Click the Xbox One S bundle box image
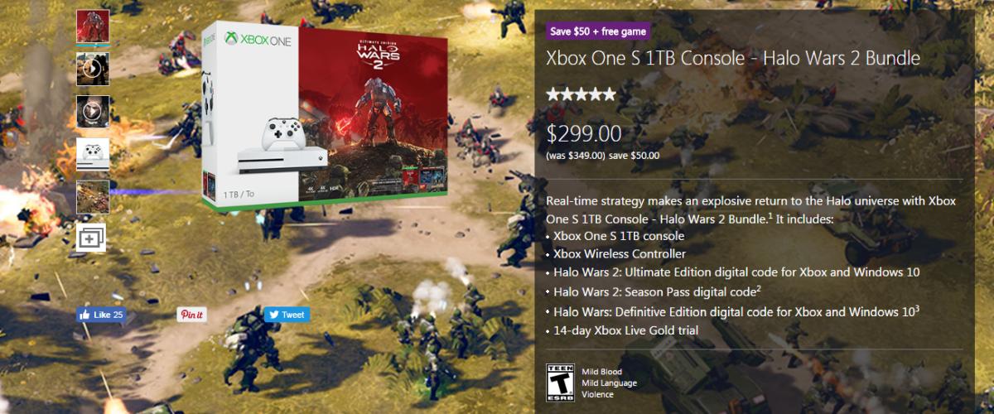The height and width of the screenshot is (414, 994). pos(325,113)
